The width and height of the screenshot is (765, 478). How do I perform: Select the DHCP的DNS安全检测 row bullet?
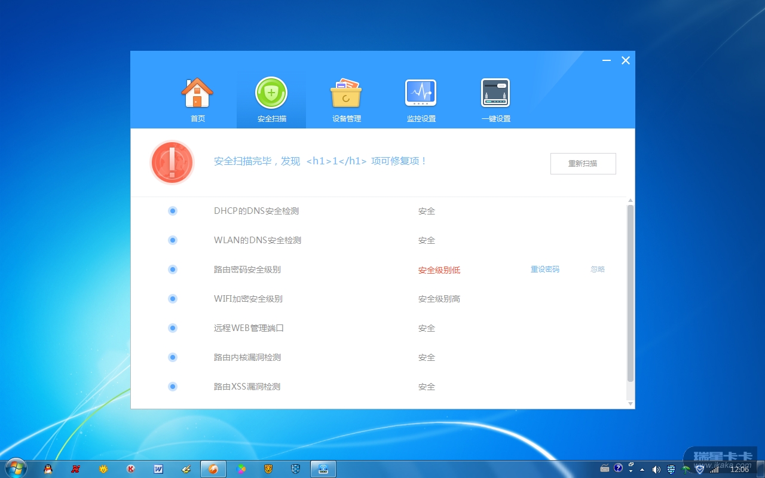[x=173, y=211]
